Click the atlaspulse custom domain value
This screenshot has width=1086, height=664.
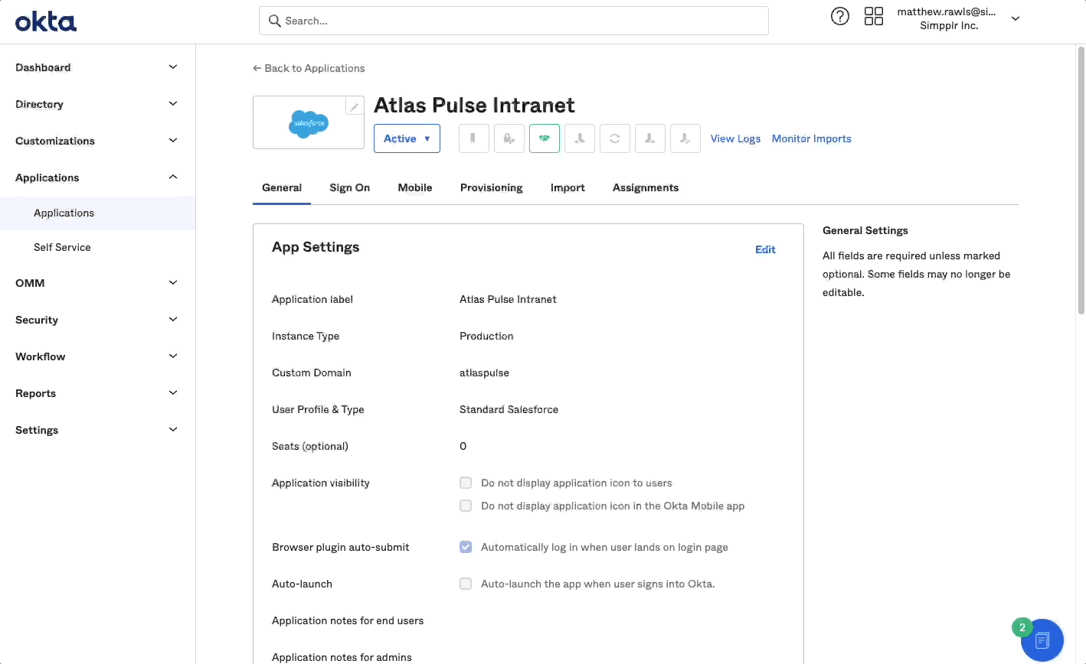point(484,373)
